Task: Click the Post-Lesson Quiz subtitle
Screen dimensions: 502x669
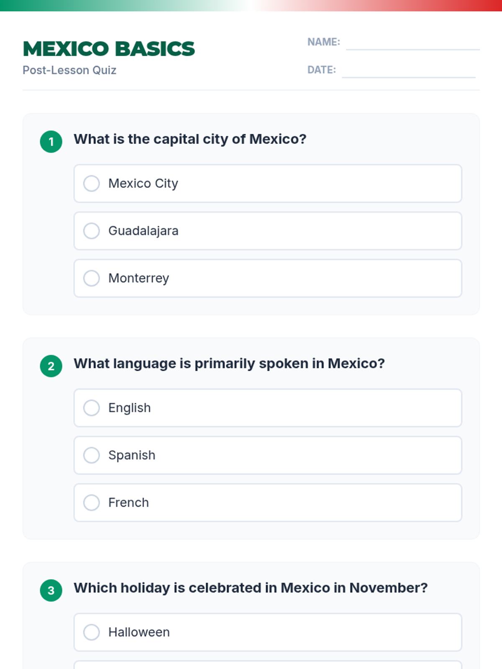Action: point(69,70)
